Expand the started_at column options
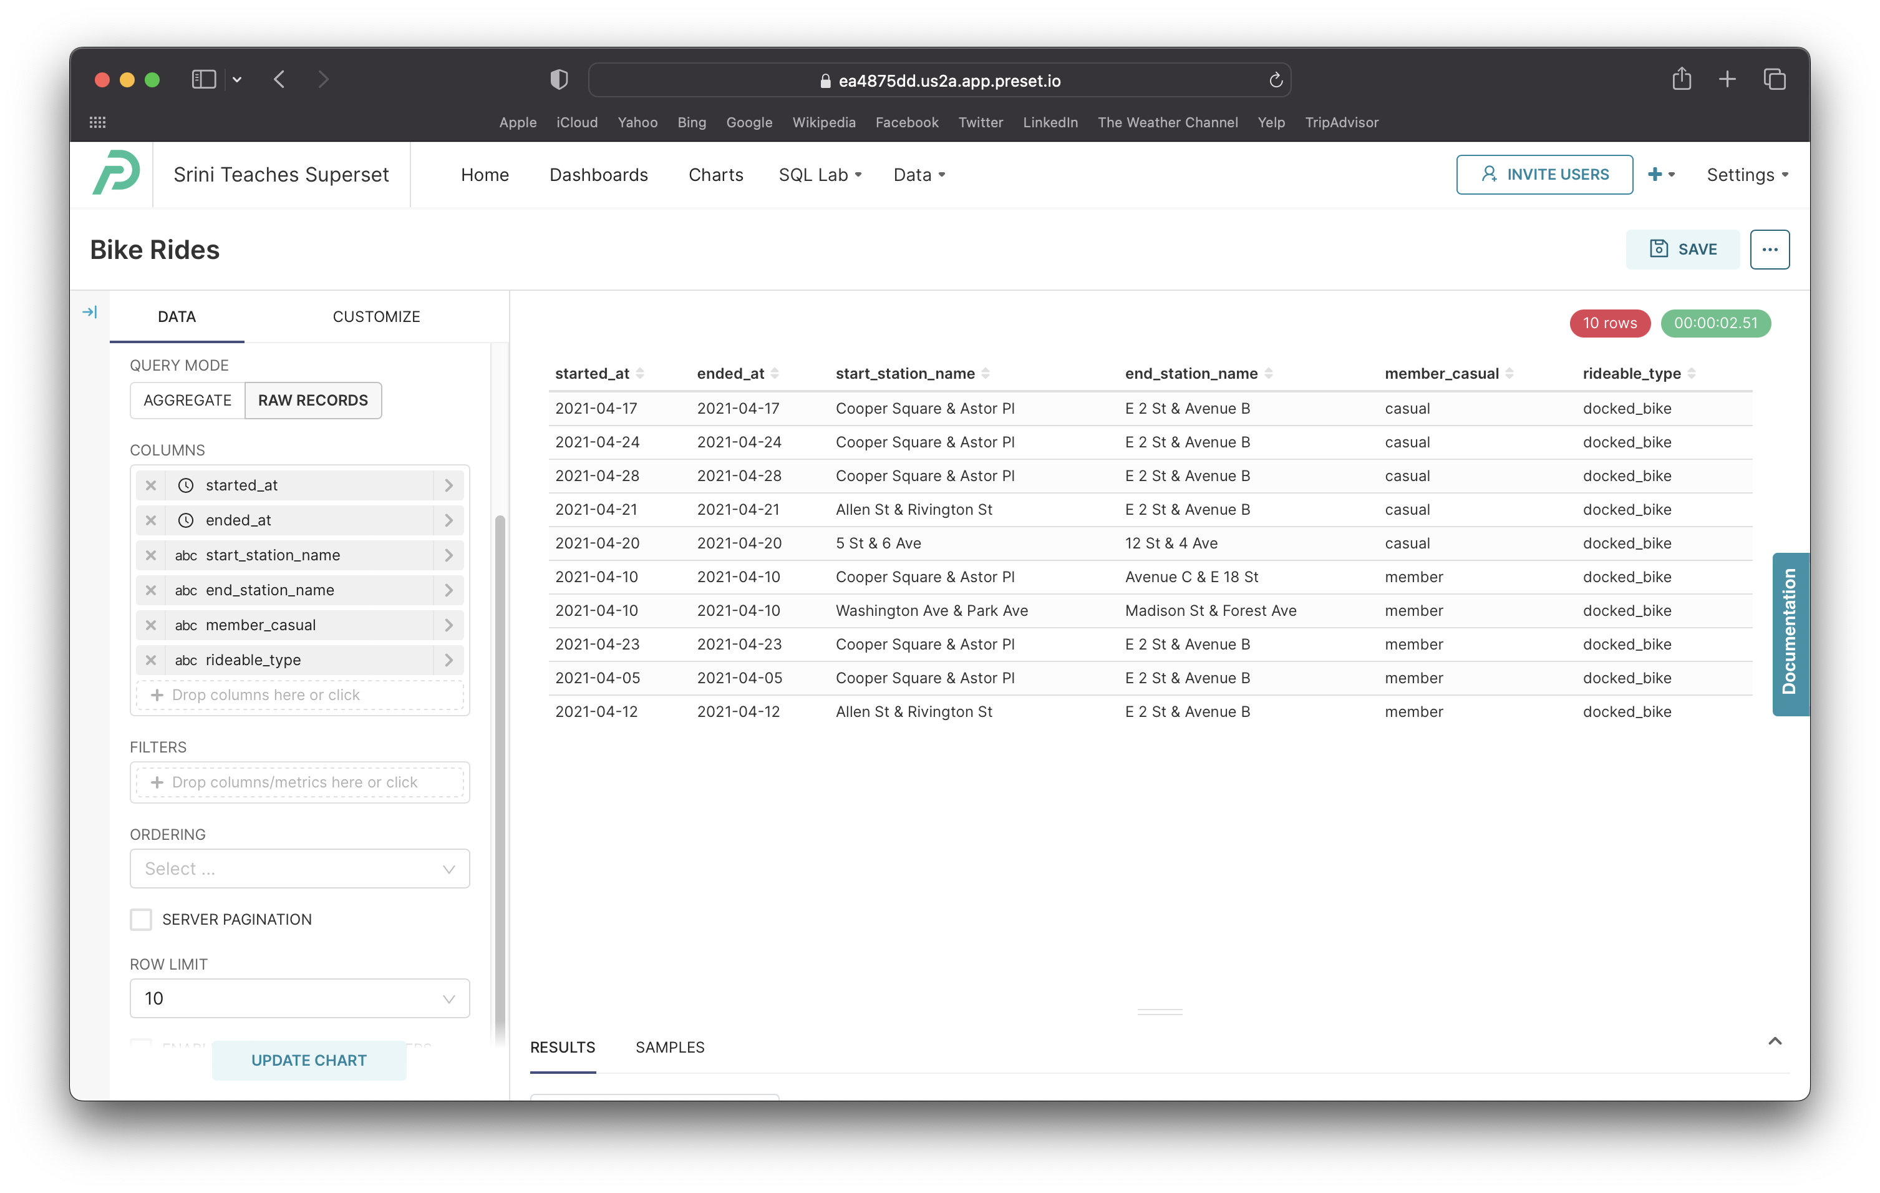The height and width of the screenshot is (1193, 1880). [x=449, y=485]
